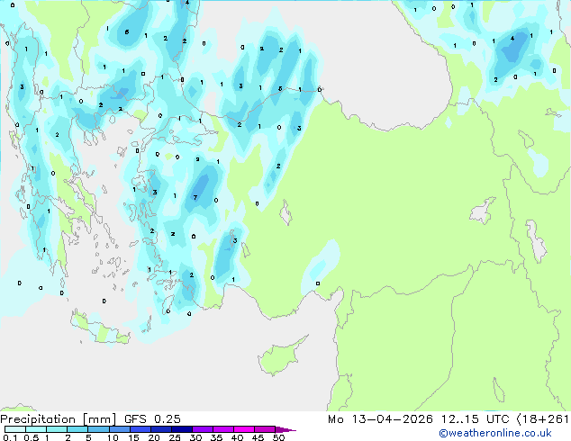Click the 'Precipitation [mm]' title text

(x=59, y=419)
